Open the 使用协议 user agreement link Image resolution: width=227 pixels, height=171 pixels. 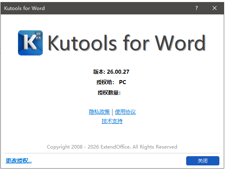point(125,112)
